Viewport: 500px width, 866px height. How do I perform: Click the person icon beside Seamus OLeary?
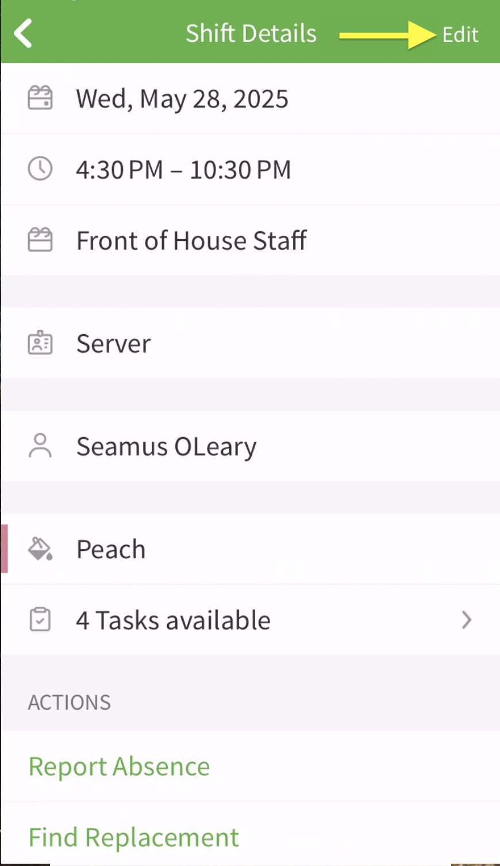tap(40, 445)
